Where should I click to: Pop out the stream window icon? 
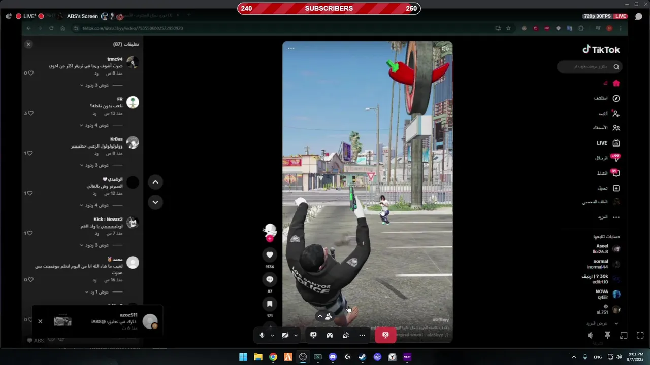coord(624,335)
